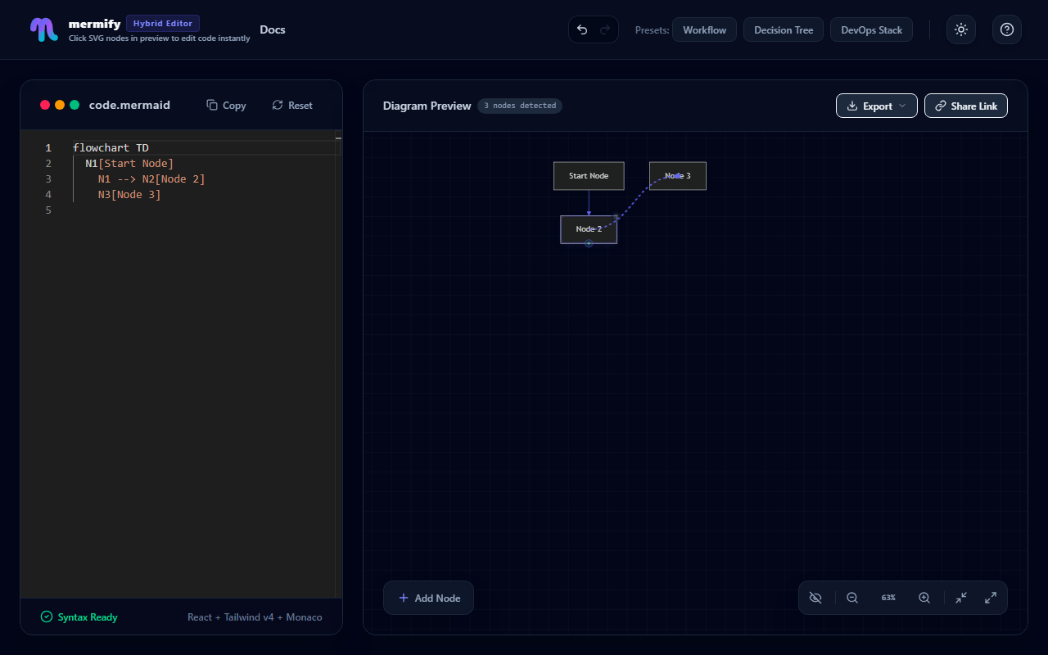This screenshot has width=1048, height=655.
Task: Click the green window dot
Action: pos(75,105)
